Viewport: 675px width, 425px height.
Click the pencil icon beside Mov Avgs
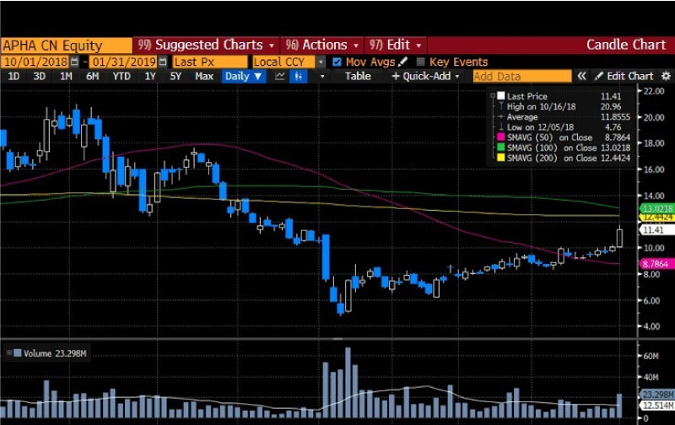pyautogui.click(x=402, y=62)
